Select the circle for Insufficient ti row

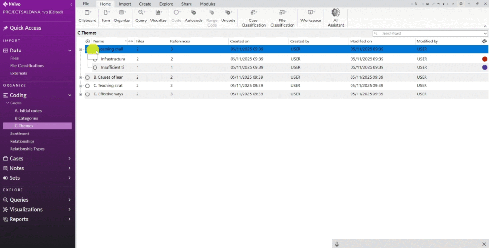click(x=95, y=68)
